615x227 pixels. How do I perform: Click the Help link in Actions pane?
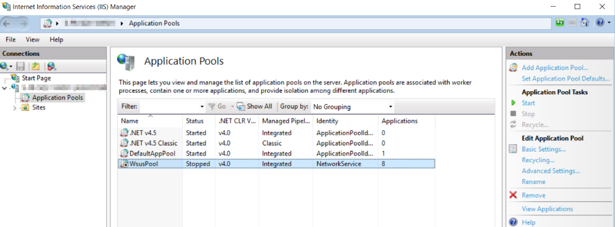click(528, 223)
